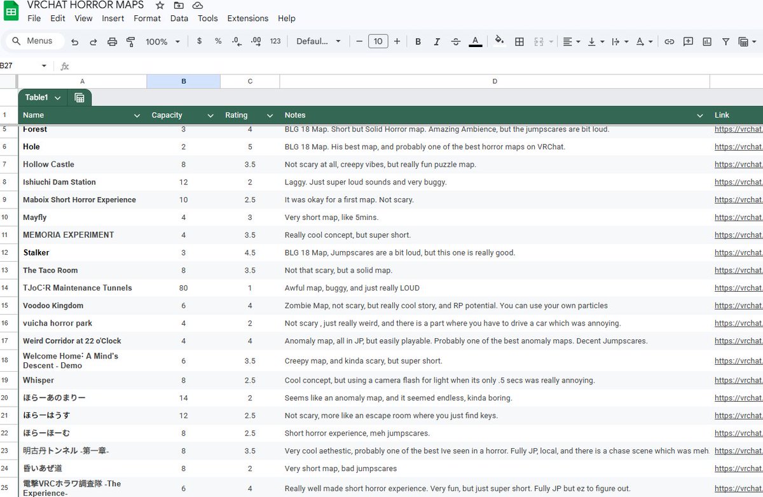Increase decimal places
The width and height of the screenshot is (763, 497).
pyautogui.click(x=256, y=41)
